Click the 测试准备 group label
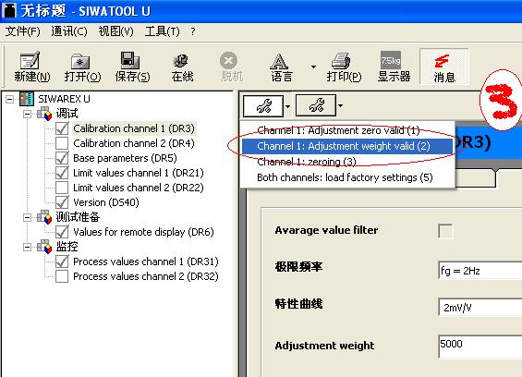 click(x=78, y=217)
